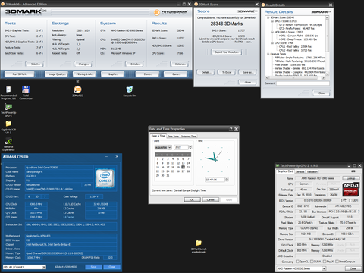This screenshot has height=273, width=364.
Task: Click Cancel in Date and Time Properties
Action: click(x=211, y=199)
